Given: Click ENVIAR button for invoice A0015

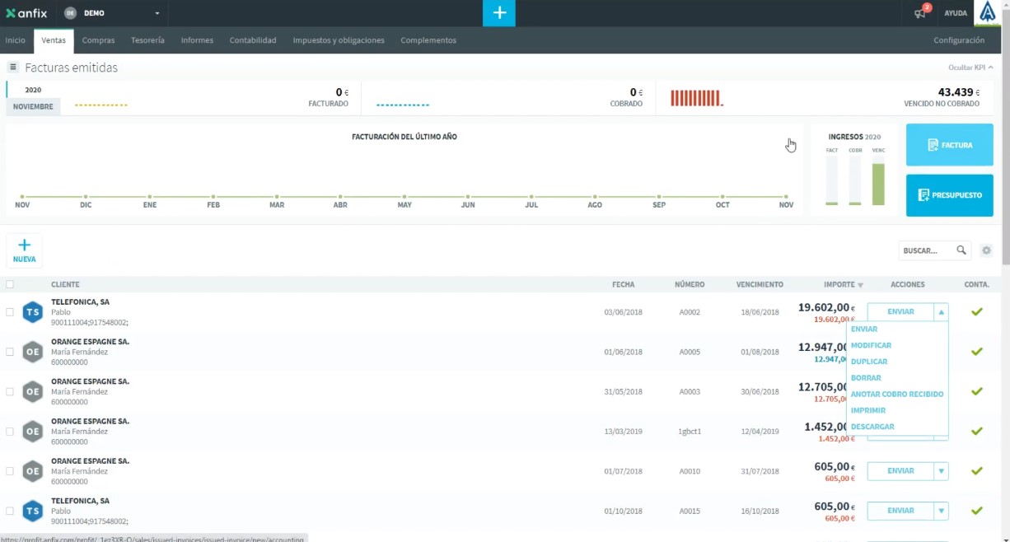Looking at the screenshot, I should pos(900,511).
